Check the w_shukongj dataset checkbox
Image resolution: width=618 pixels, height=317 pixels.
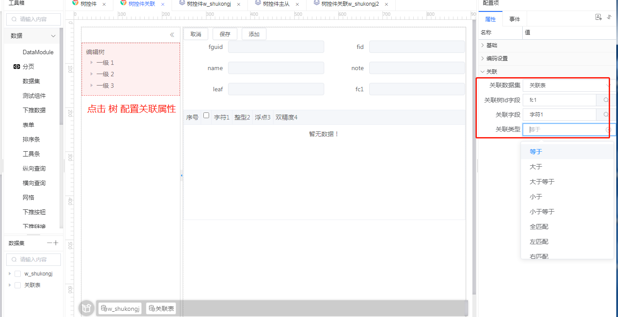[18, 274]
